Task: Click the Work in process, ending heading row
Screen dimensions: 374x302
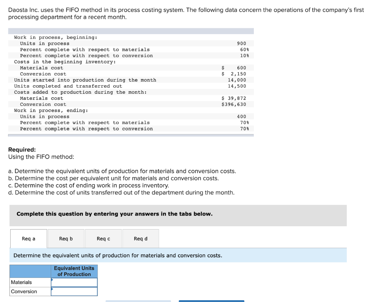Action: (131, 111)
